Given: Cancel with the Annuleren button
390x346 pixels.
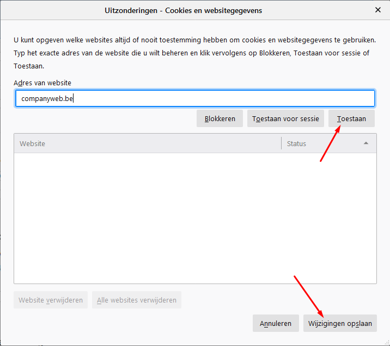Looking at the screenshot, I should [276, 323].
